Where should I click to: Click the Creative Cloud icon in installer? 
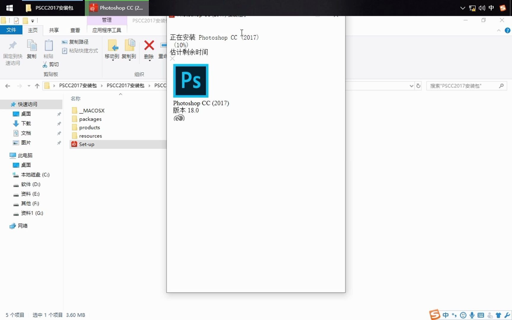(x=179, y=118)
